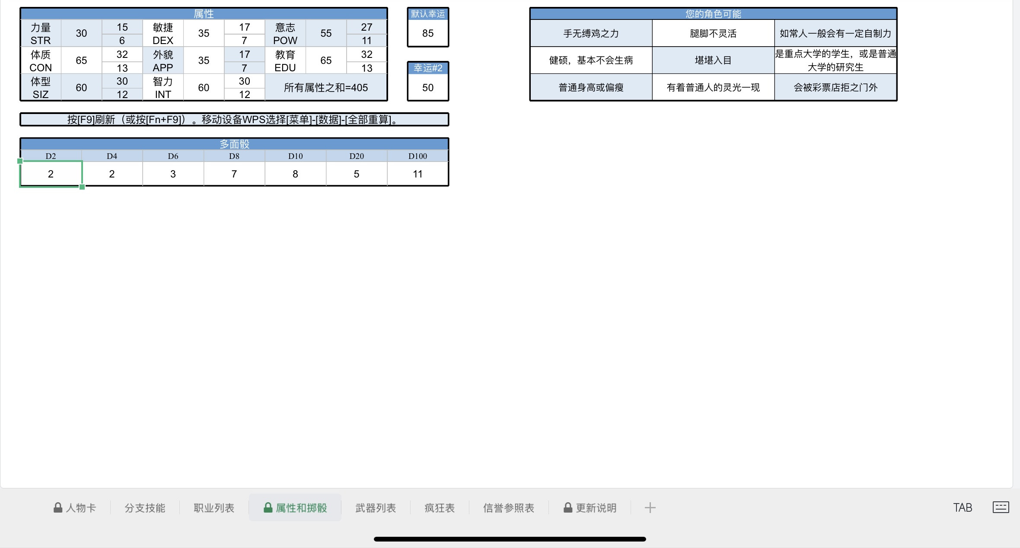Click the F9 refresh instruction bar

234,120
